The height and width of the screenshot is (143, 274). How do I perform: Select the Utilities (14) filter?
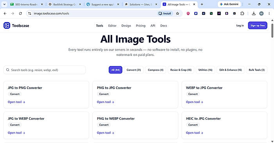coord(205,70)
